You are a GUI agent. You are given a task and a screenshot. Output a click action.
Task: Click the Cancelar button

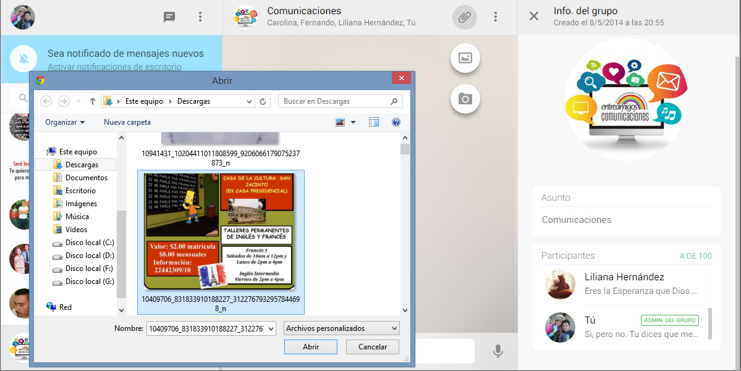click(x=373, y=347)
